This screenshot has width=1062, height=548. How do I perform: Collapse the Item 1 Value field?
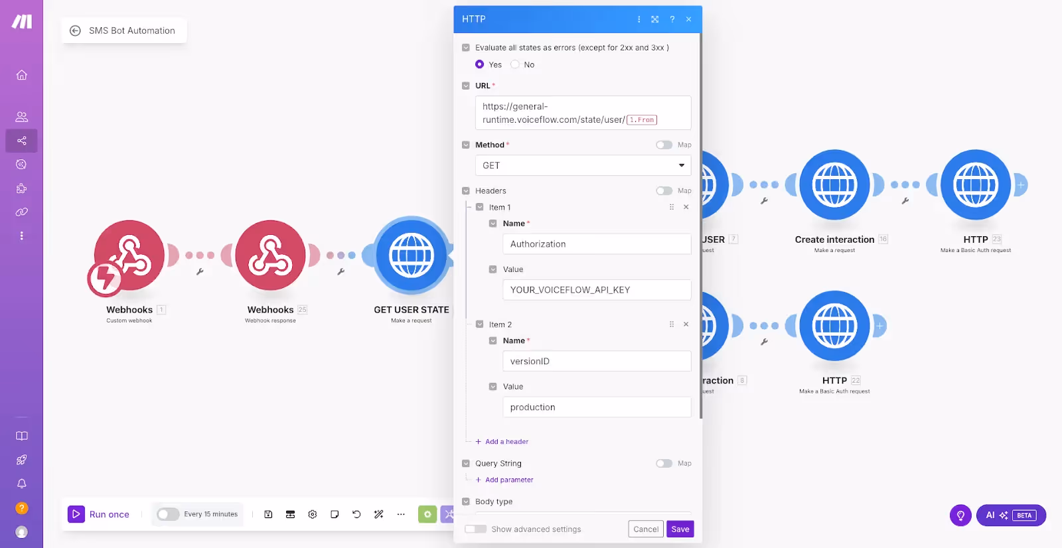(x=493, y=269)
